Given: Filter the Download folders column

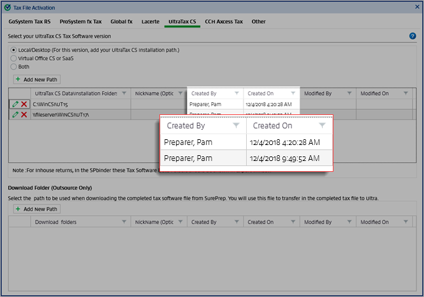Looking at the screenshot, I should click(x=123, y=222).
